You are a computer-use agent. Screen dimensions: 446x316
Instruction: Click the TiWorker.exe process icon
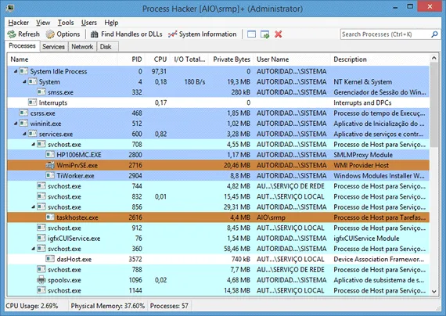[50, 175]
